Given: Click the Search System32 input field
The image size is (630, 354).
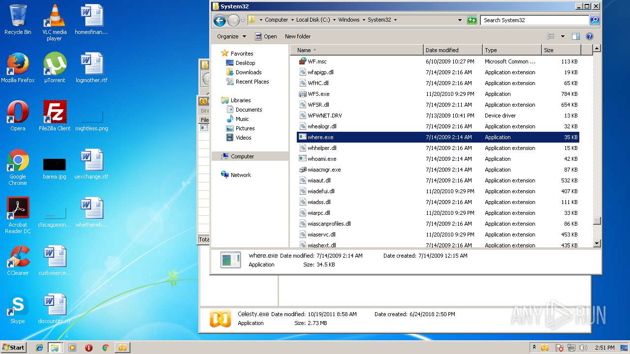Looking at the screenshot, I should [535, 20].
